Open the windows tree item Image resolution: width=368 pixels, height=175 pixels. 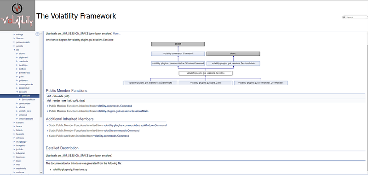[x=23, y=115]
